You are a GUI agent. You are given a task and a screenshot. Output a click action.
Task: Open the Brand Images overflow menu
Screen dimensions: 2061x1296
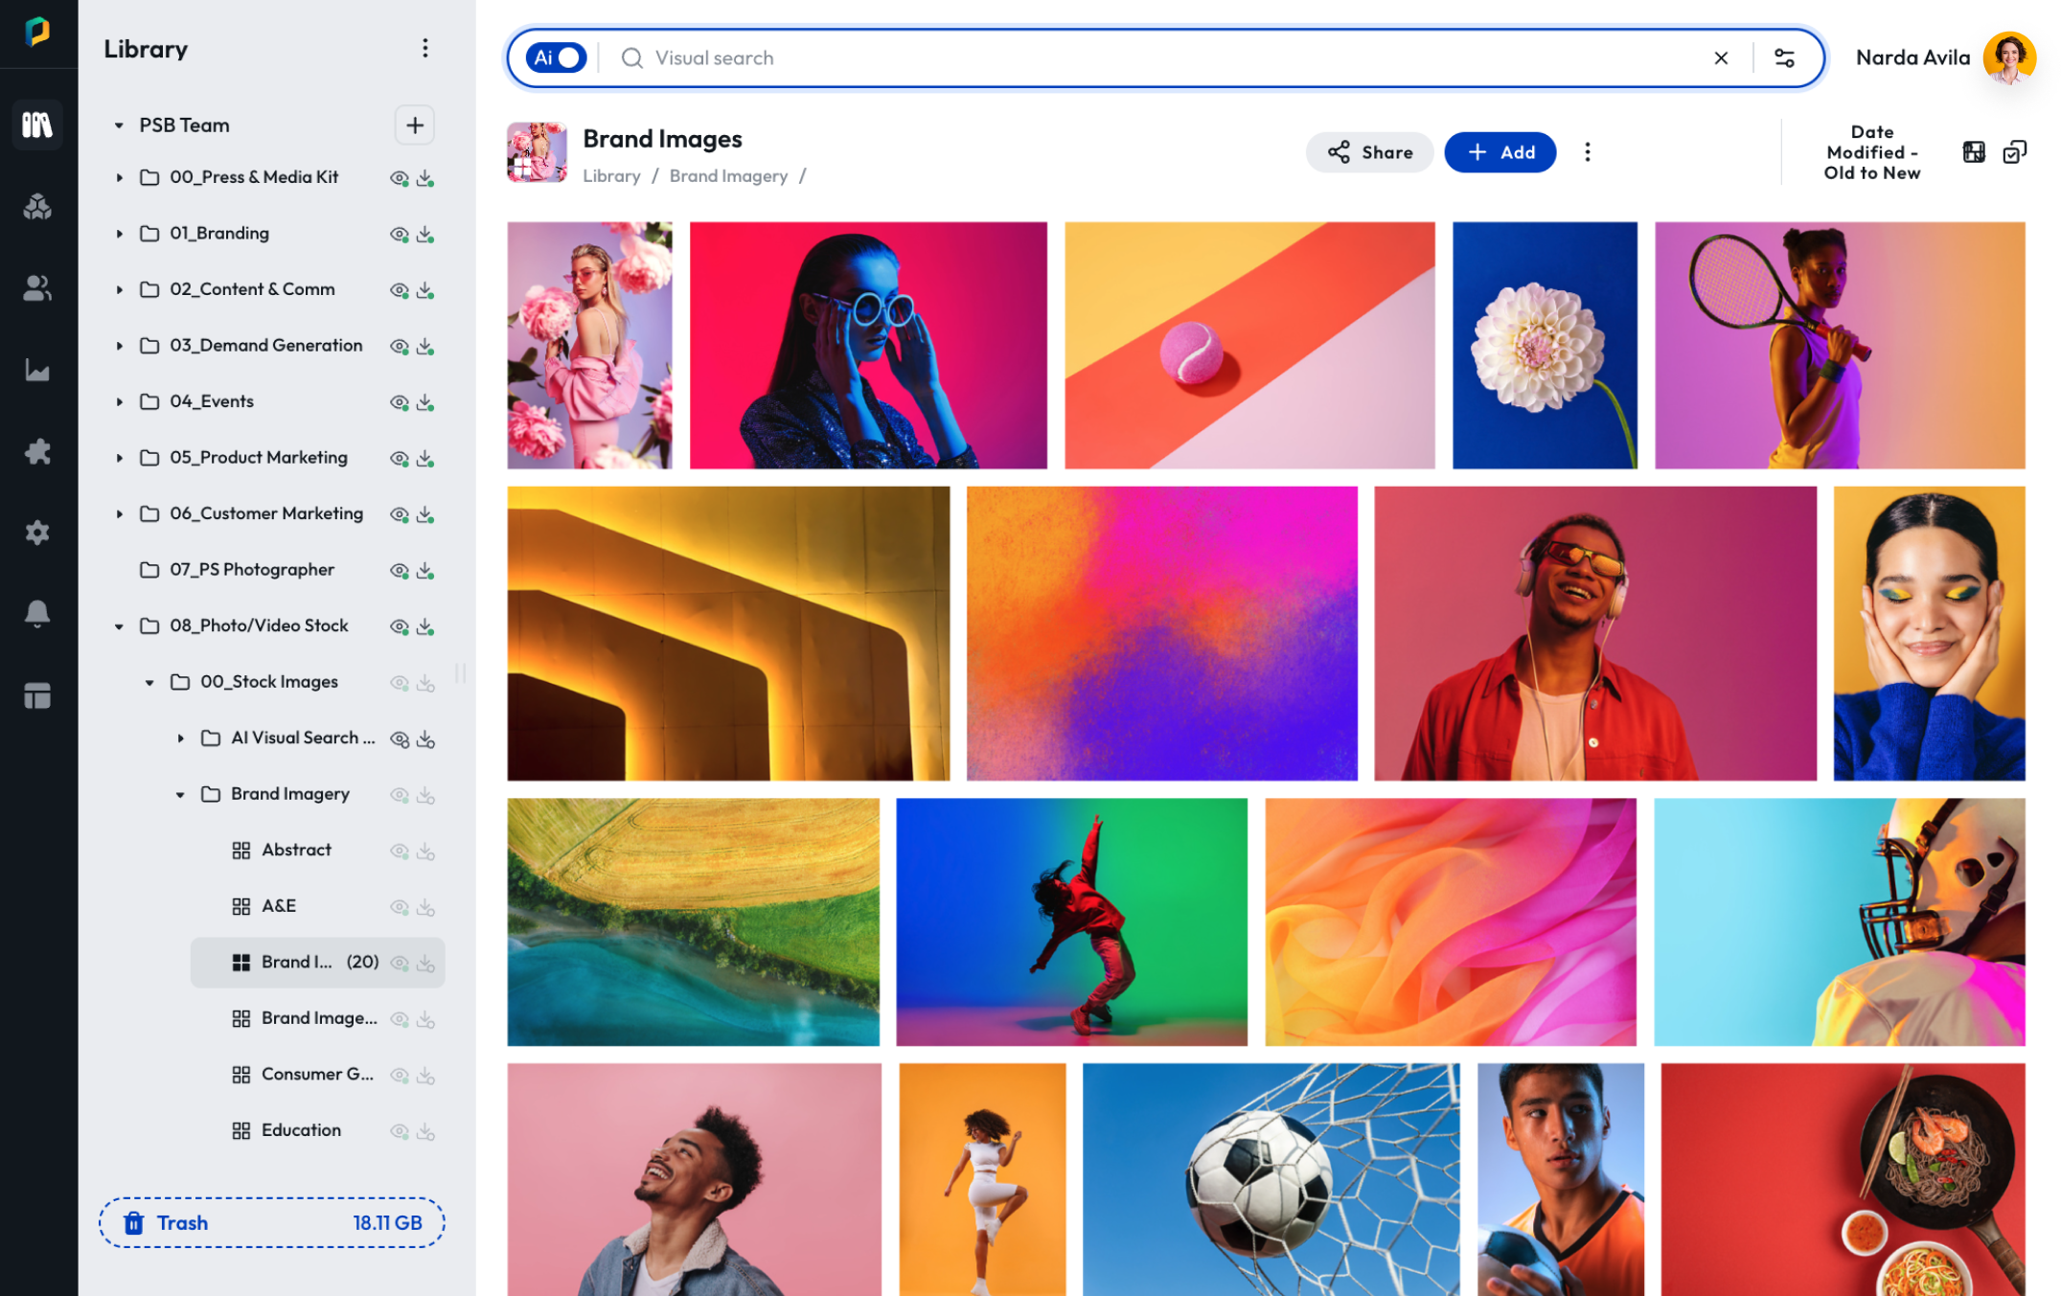[x=1587, y=151]
